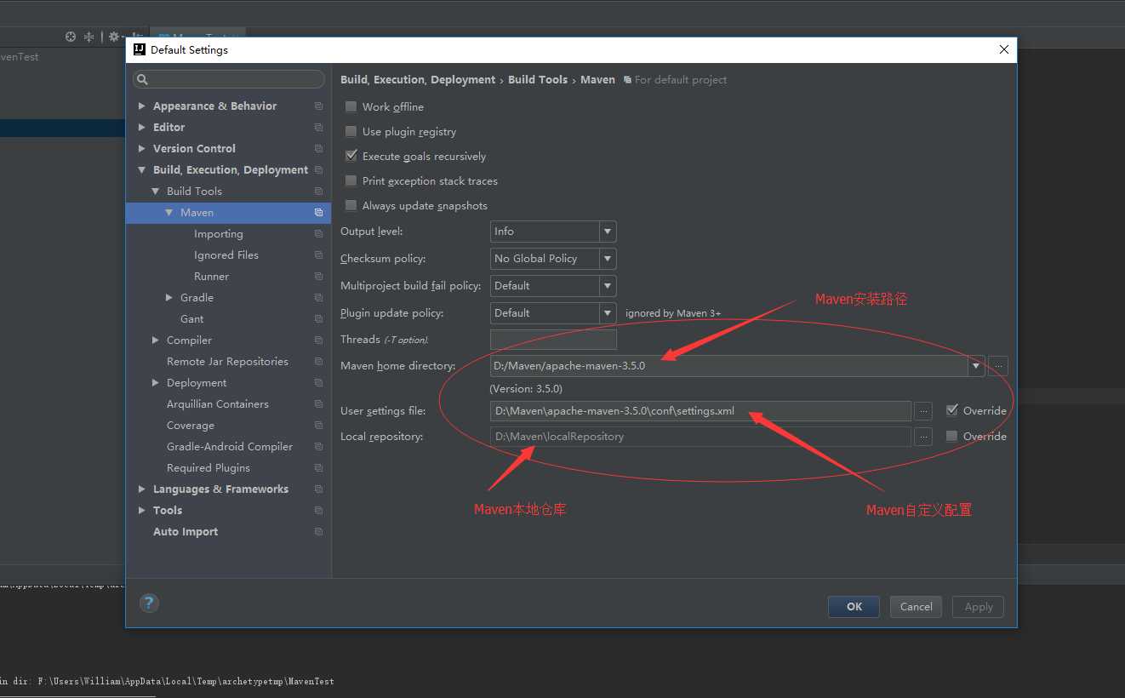Expand the Compiler settings node
This screenshot has width=1125, height=698.
point(156,340)
